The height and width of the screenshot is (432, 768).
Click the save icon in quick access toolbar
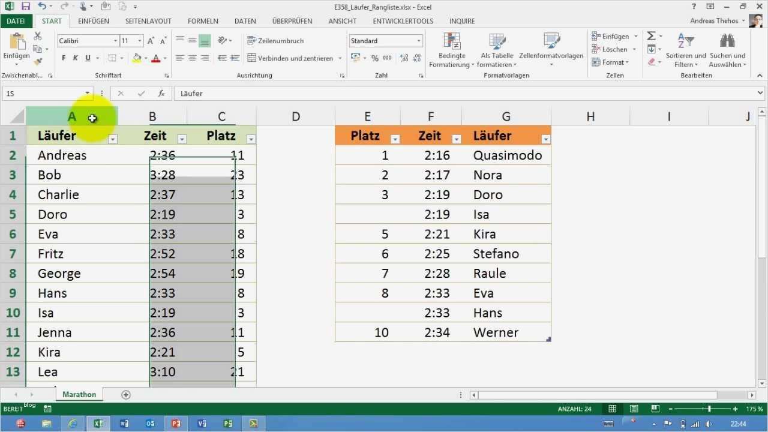pos(26,7)
